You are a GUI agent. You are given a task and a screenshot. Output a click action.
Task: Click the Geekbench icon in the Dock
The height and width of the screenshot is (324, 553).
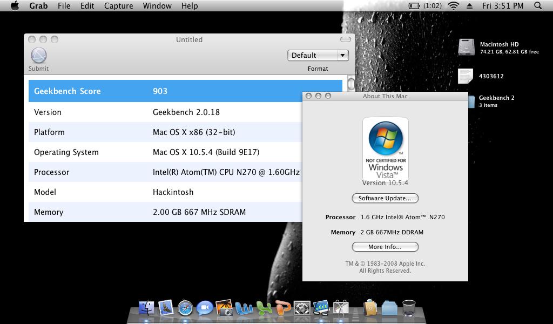(x=321, y=308)
